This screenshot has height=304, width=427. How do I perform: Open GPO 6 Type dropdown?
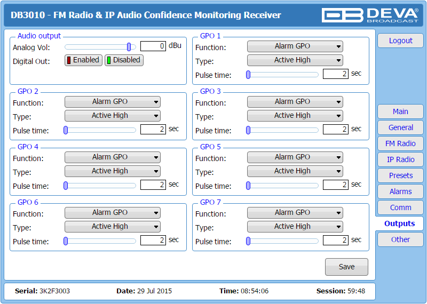click(x=113, y=227)
